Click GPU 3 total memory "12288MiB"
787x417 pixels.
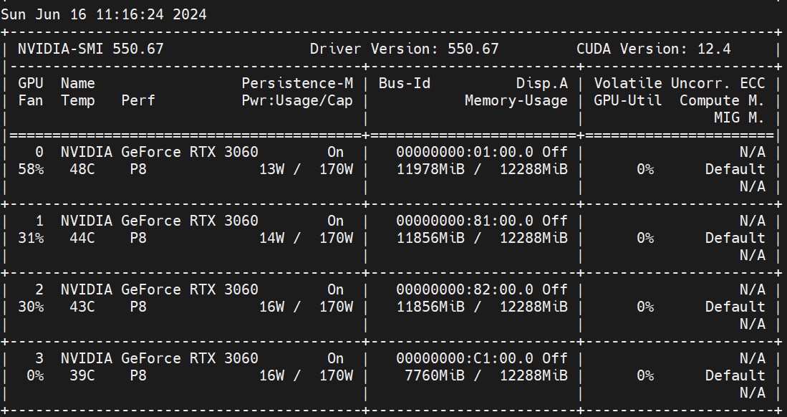point(533,376)
